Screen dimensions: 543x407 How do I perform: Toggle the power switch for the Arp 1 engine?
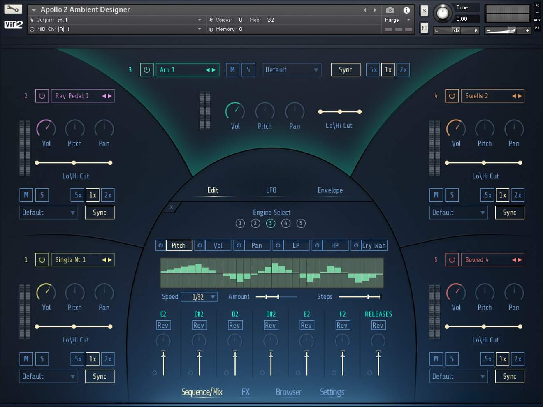pyautogui.click(x=146, y=69)
